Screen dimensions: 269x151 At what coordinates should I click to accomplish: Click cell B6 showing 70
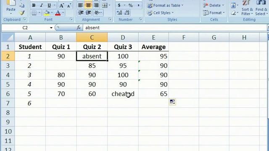click(x=61, y=94)
